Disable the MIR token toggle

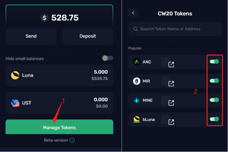pos(214,81)
